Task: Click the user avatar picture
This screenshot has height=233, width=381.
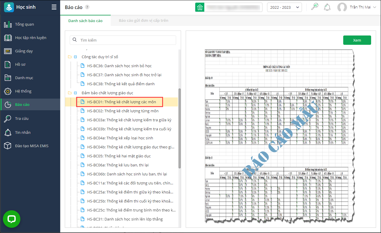Action: click(342, 7)
